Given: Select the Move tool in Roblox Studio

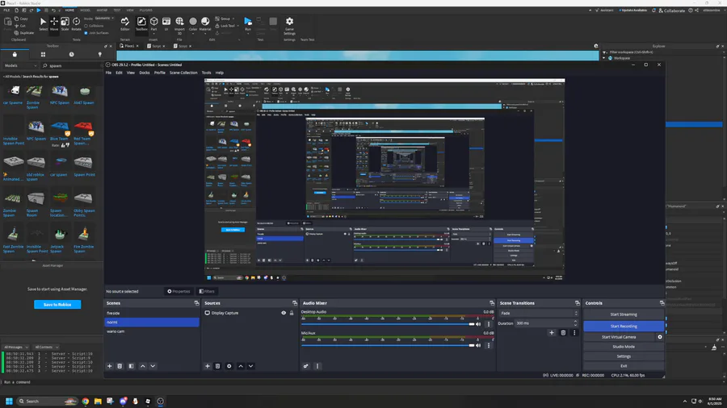Looking at the screenshot, I should [54, 23].
